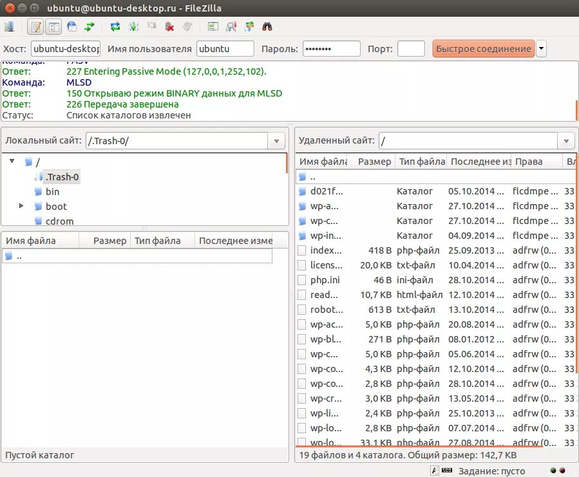This screenshot has width=579, height=477.
Task: Click the colored-rows list icon in toolbar
Action: point(213,26)
